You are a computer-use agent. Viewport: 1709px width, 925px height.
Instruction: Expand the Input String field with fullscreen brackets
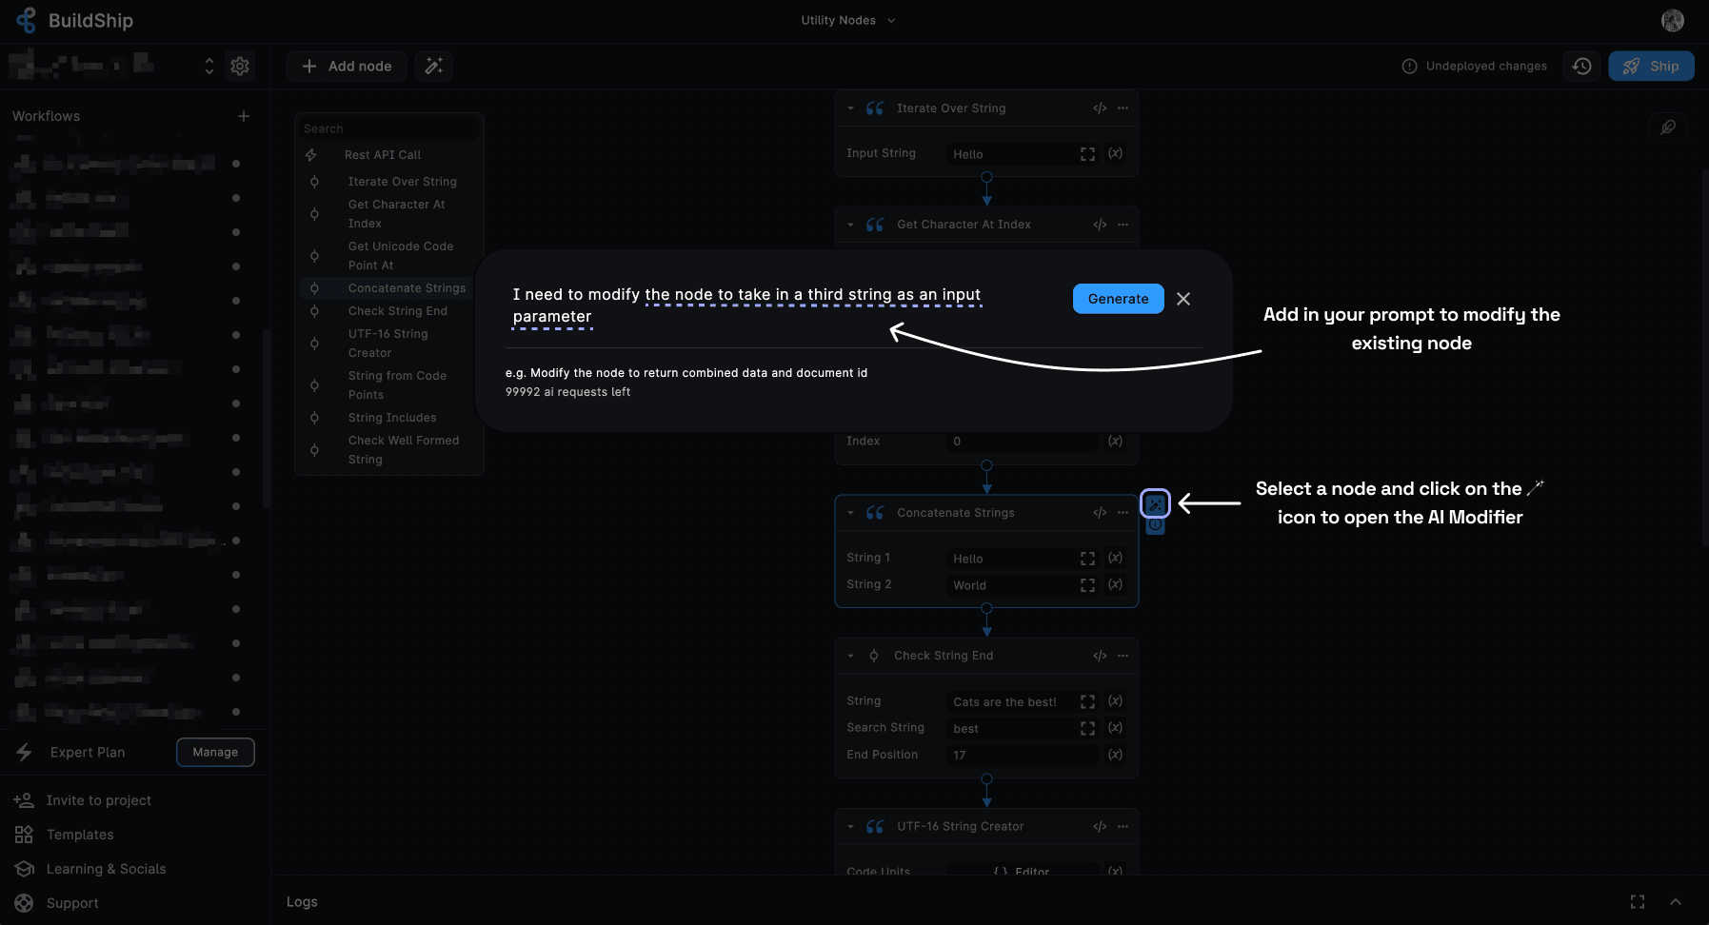pyautogui.click(x=1087, y=153)
